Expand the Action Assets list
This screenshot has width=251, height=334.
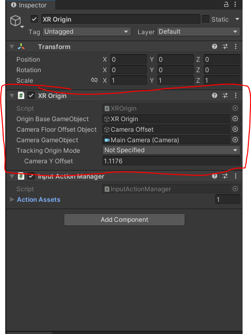pos(12,199)
